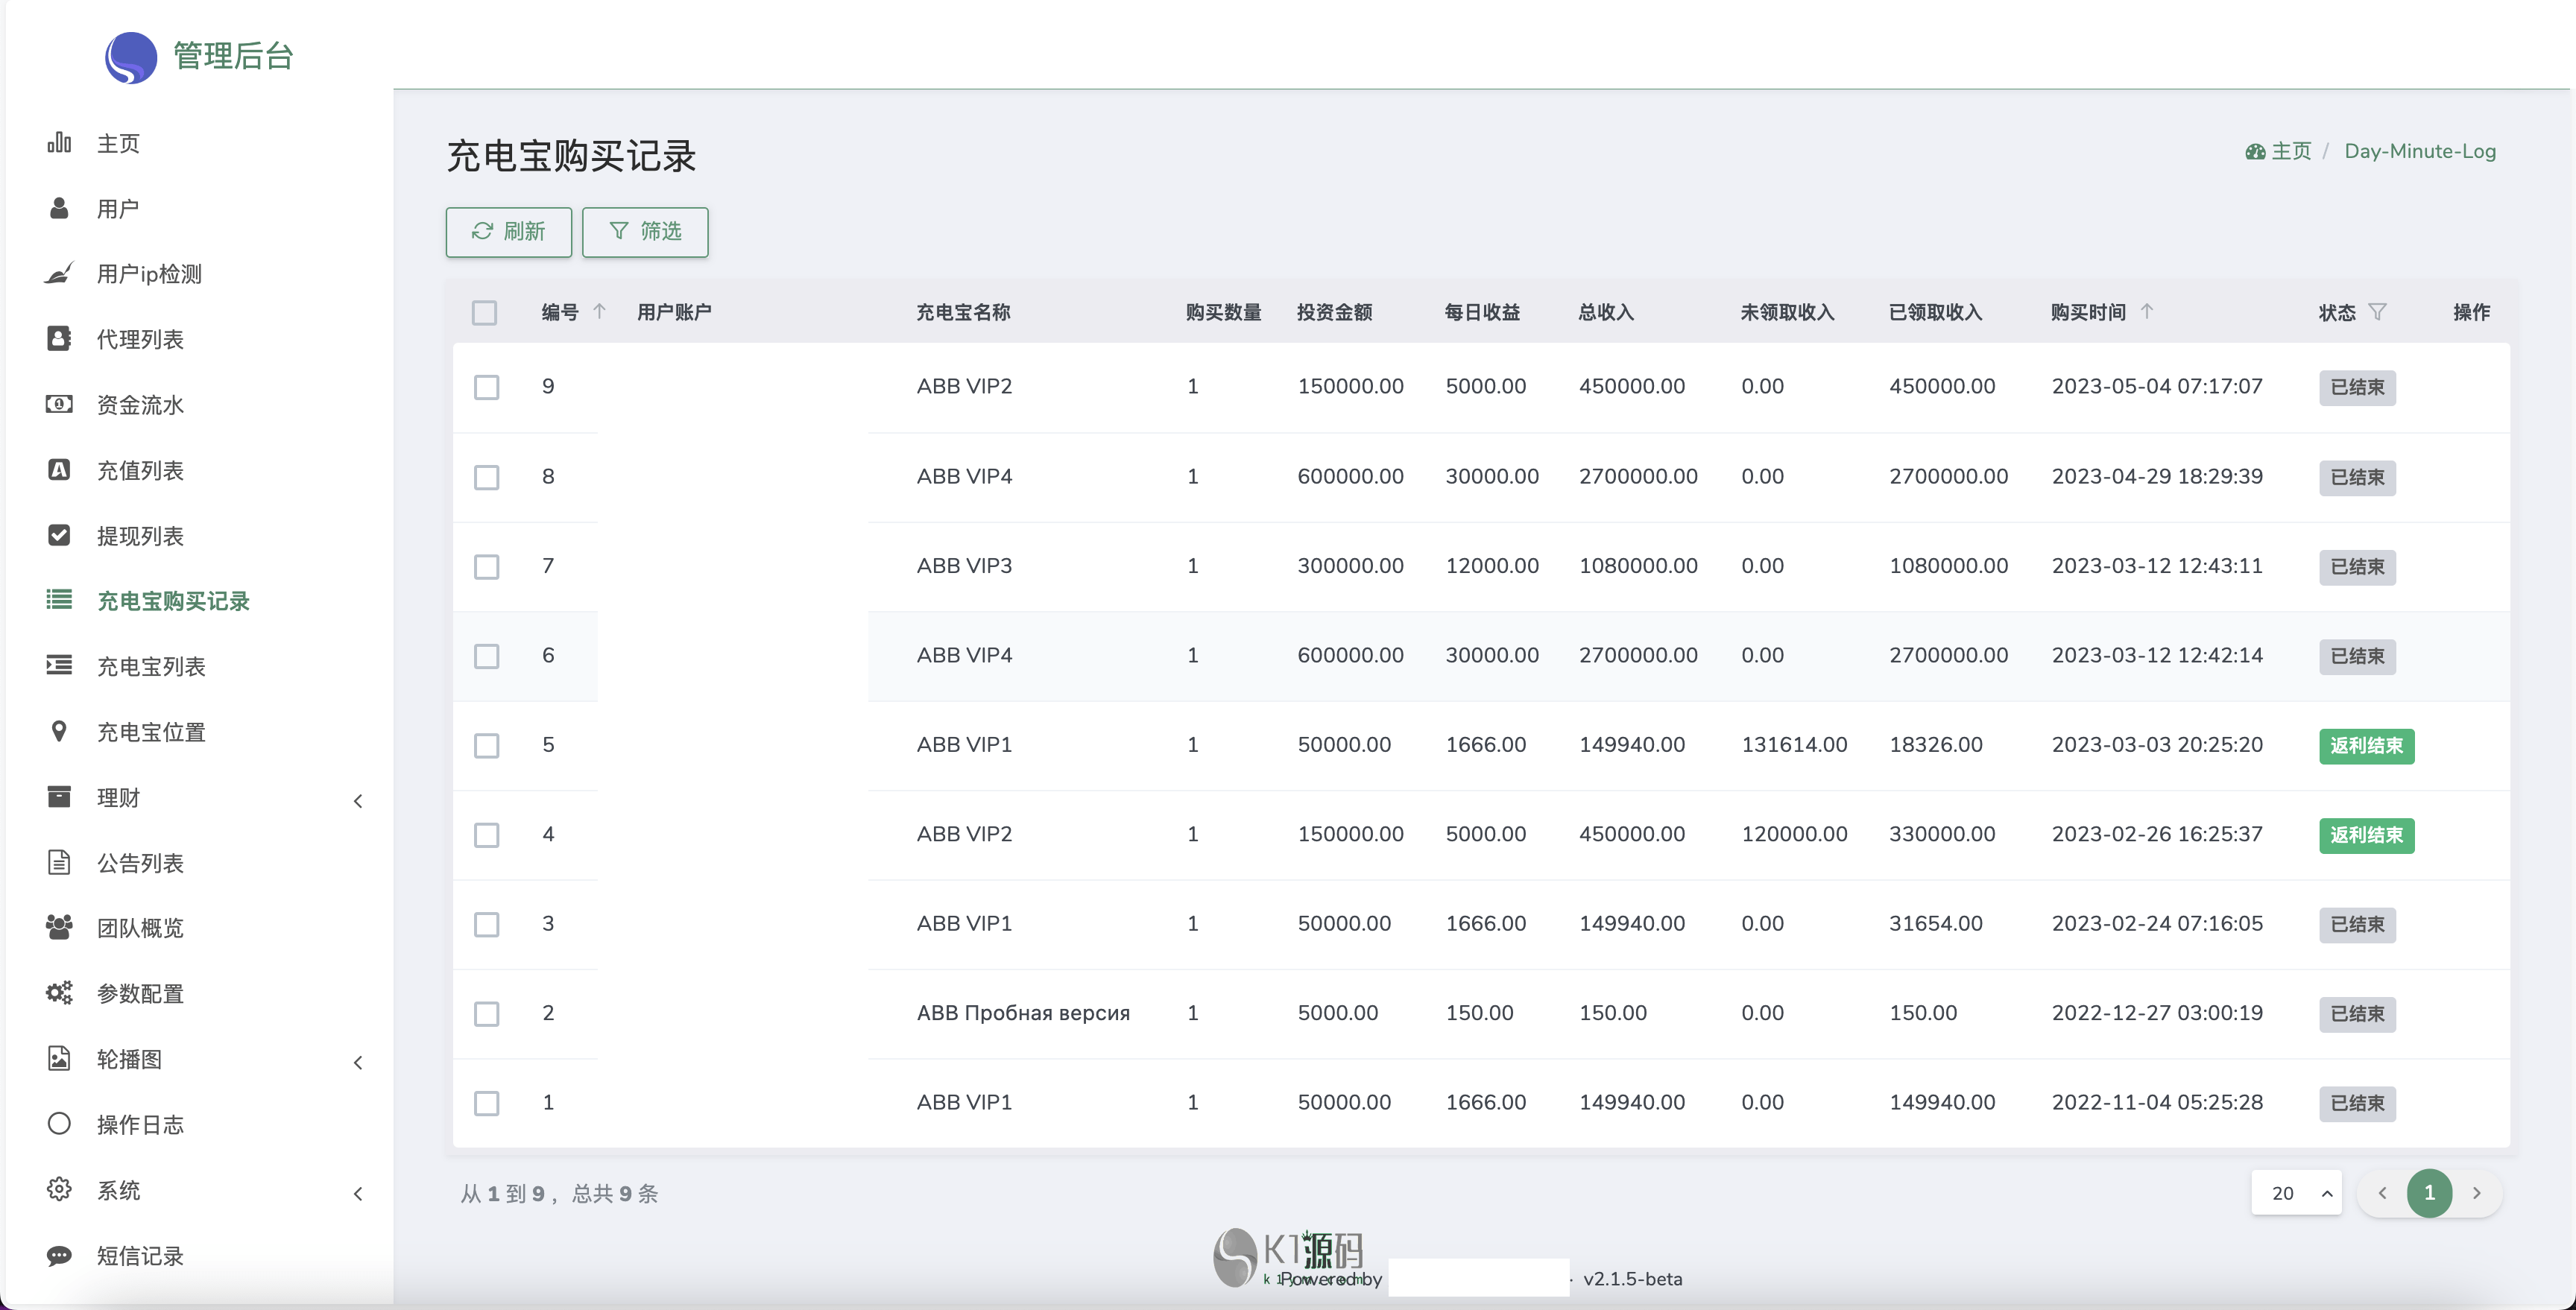Open 充电宝列表 in the sidebar
Viewport: 2576px width, 1310px height.
click(x=151, y=666)
